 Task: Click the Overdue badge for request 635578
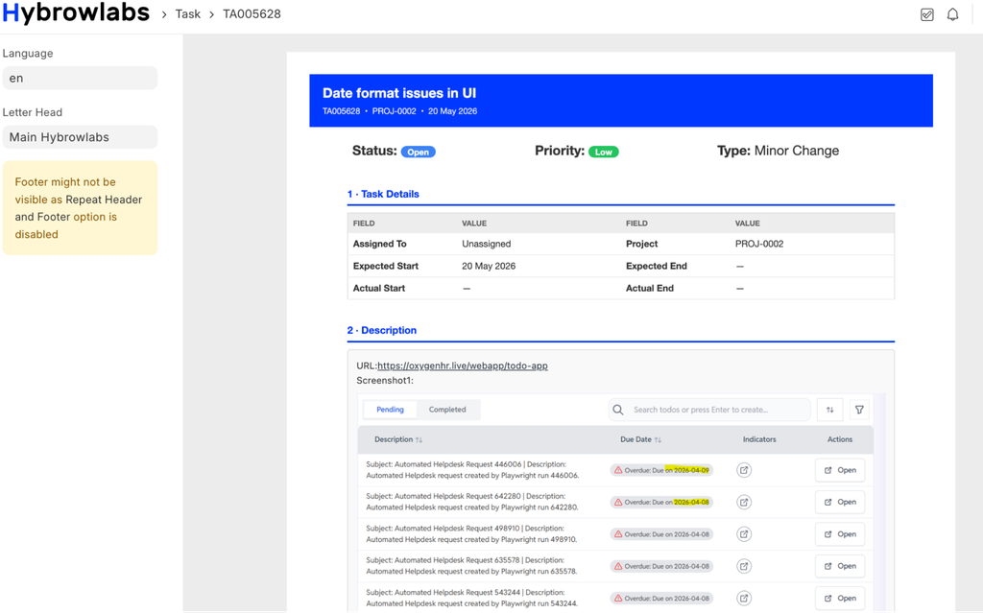661,566
